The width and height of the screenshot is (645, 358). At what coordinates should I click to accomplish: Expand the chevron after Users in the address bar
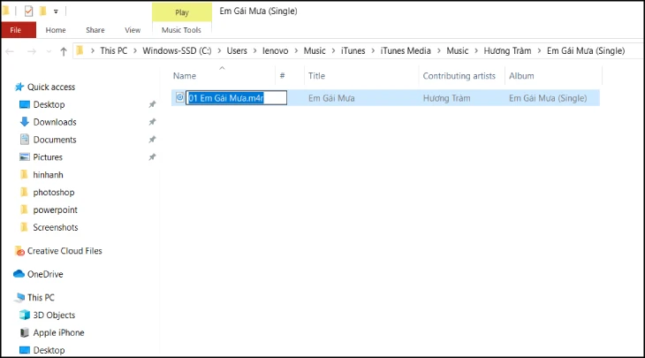[255, 51]
